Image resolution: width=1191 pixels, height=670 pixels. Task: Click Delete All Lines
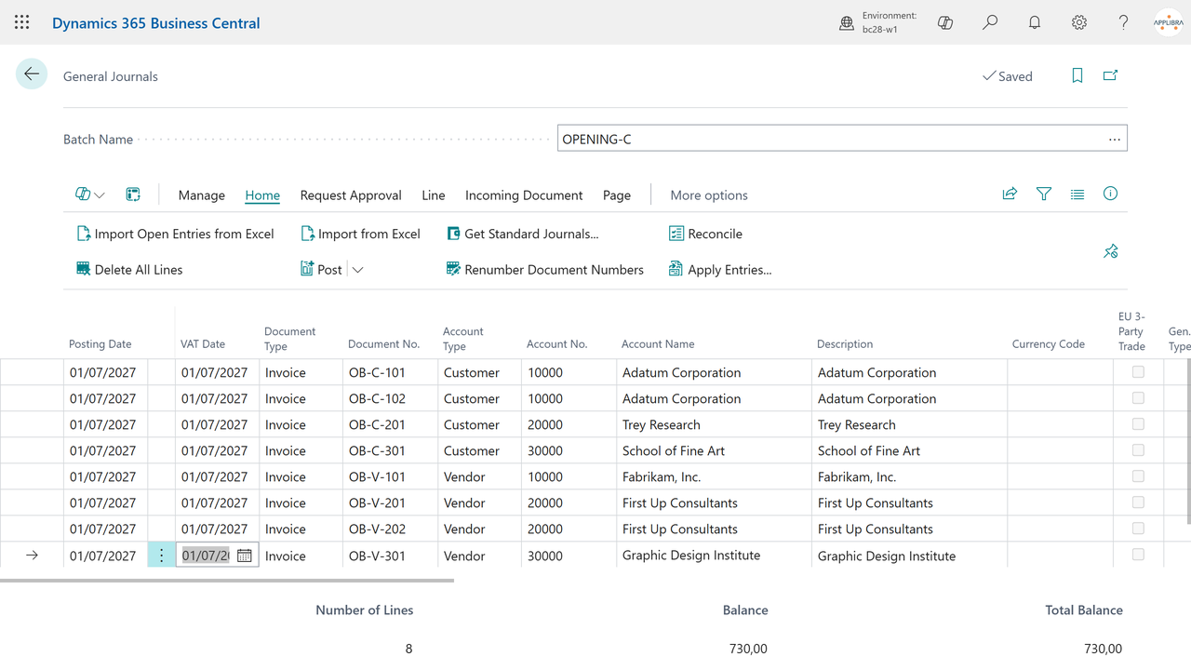pyautogui.click(x=129, y=270)
